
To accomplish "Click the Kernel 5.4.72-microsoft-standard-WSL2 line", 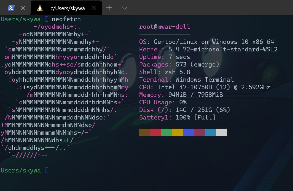I will [x=208, y=49].
